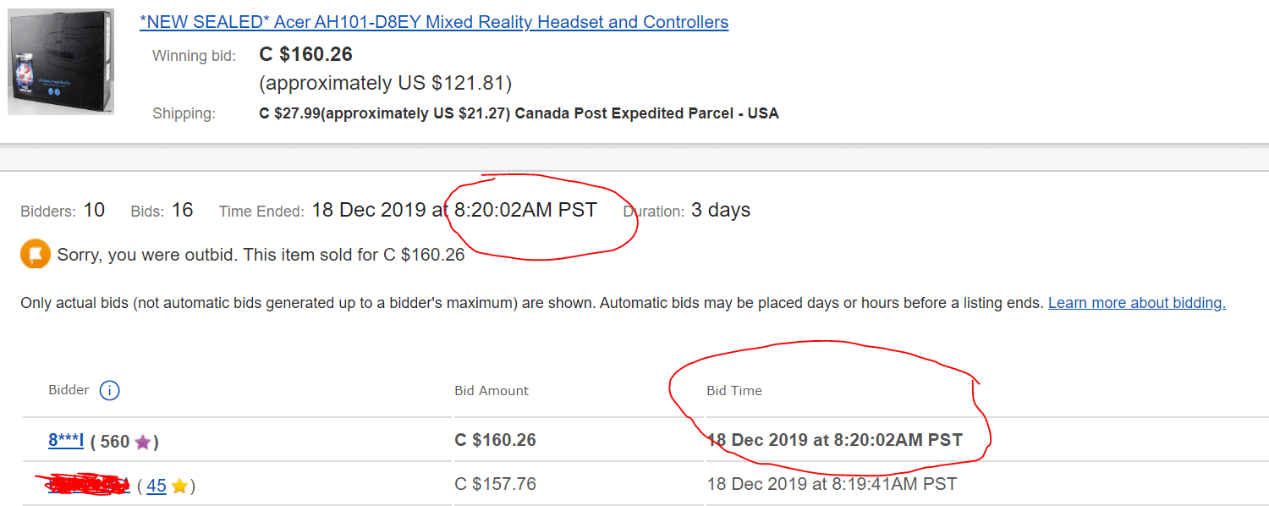Open the feedback score 45 link
Viewport: 1269px width, 506px height.
click(159, 485)
